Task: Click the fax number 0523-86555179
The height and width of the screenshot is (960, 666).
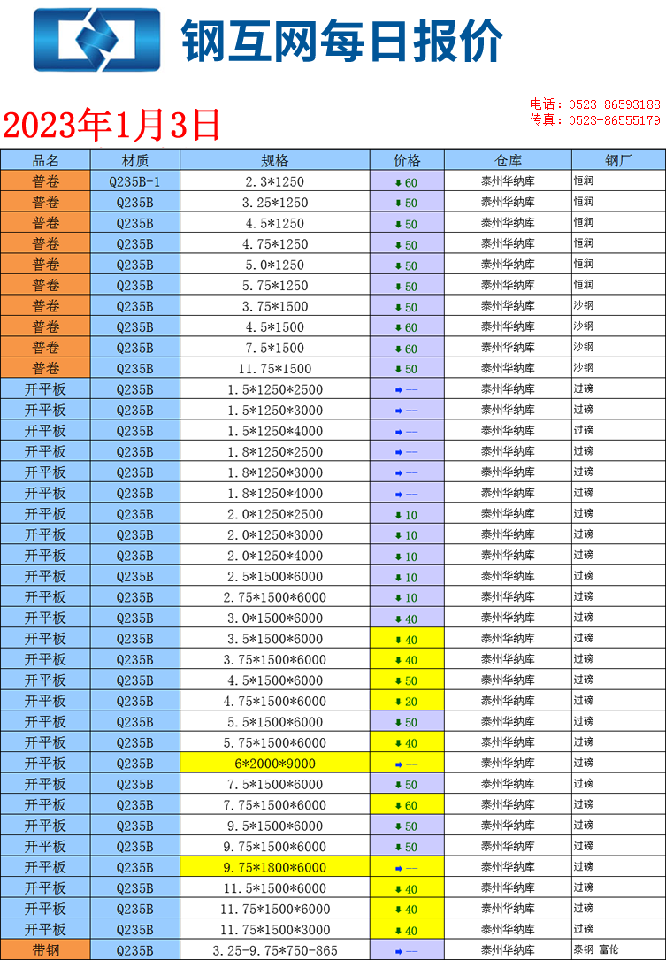Action: (x=615, y=120)
